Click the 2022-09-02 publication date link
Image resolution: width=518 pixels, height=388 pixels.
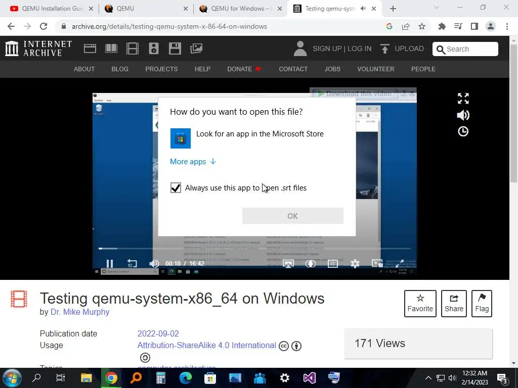pos(158,333)
